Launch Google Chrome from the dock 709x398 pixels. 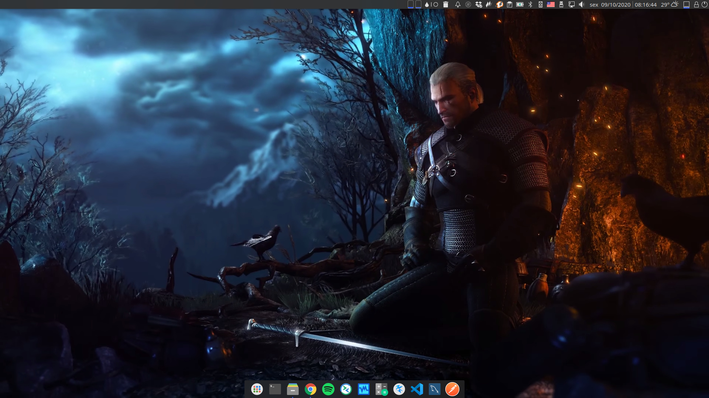[x=311, y=389]
